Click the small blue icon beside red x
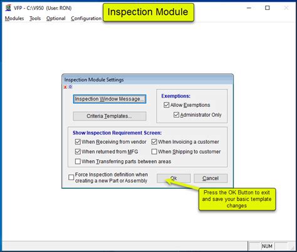Image resolution: width=297 pixels, height=252 pixels. tap(70, 87)
